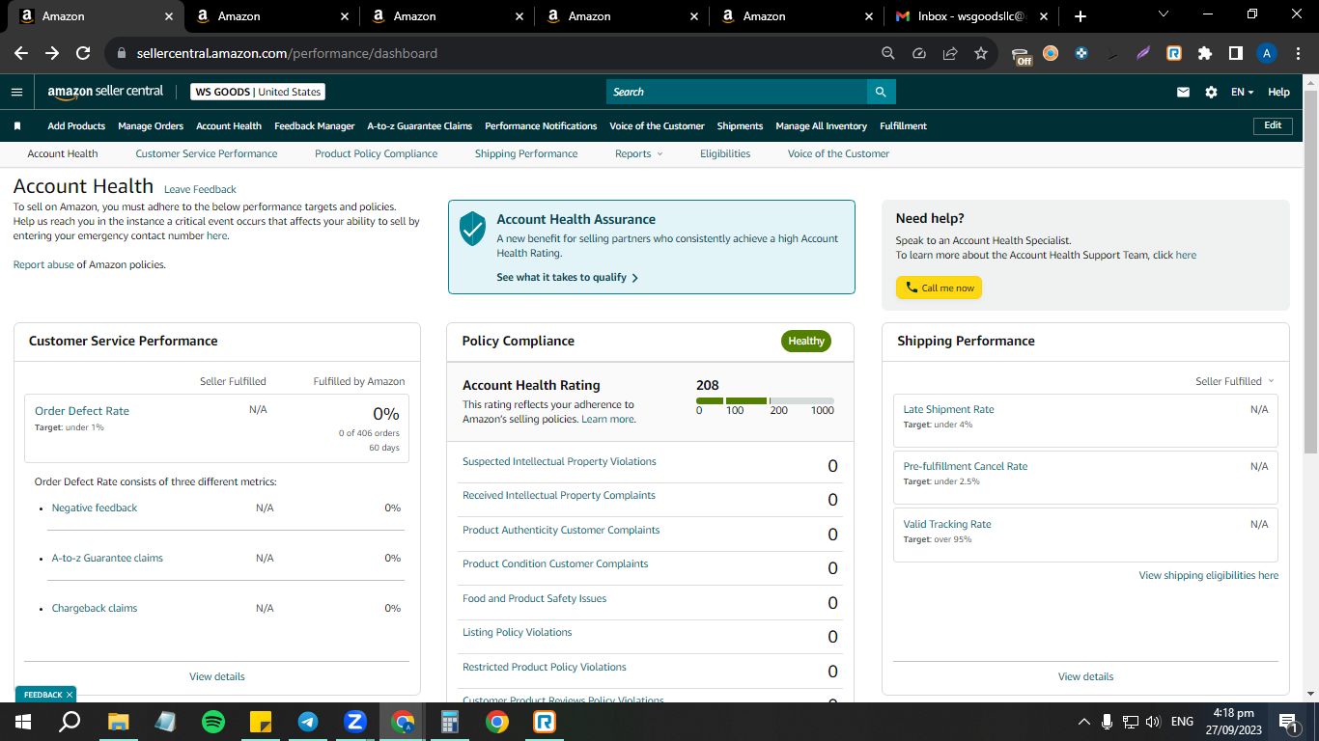Click the Account Health Rating progress bar
This screenshot has width=1319, height=741.
pyautogui.click(x=765, y=400)
